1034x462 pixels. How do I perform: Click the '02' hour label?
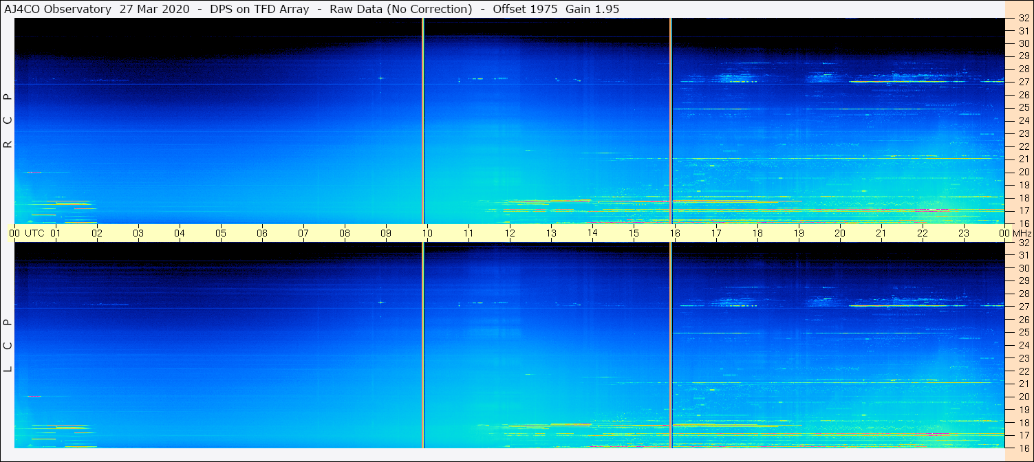click(x=97, y=233)
